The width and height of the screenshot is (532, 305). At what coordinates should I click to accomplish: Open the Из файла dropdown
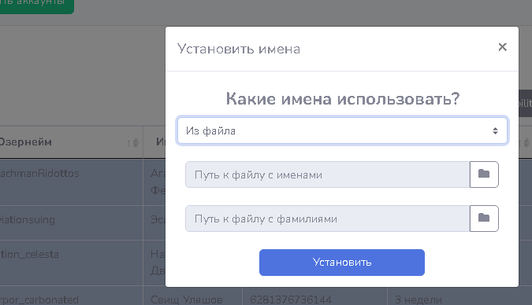tap(342, 130)
